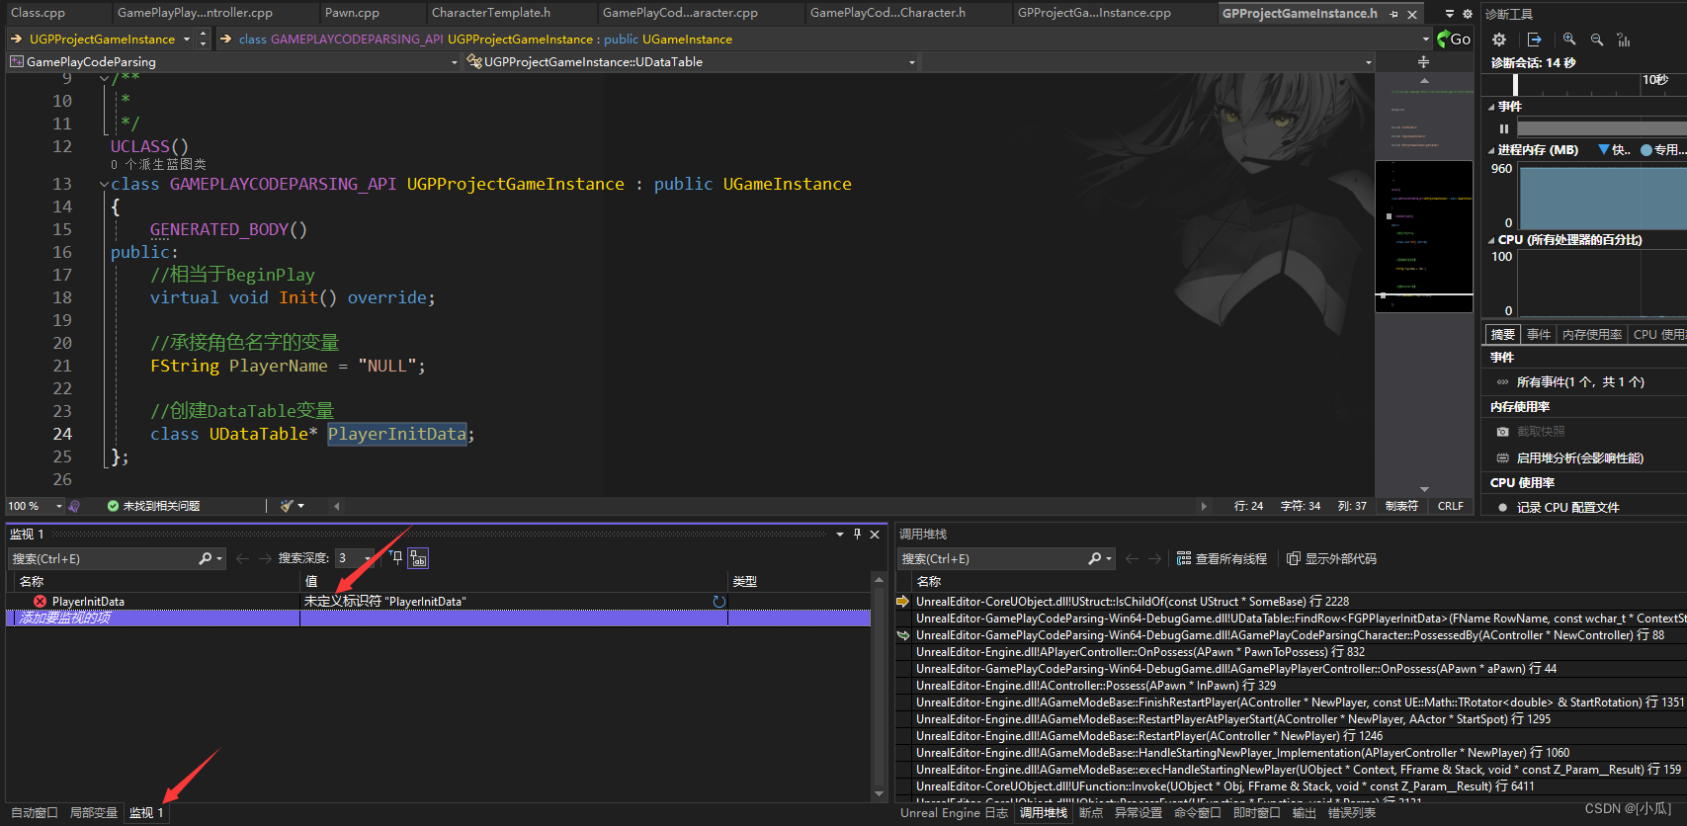The image size is (1687, 826).
Task: Toggle Show External Code in Call Stack
Action: click(x=1331, y=558)
